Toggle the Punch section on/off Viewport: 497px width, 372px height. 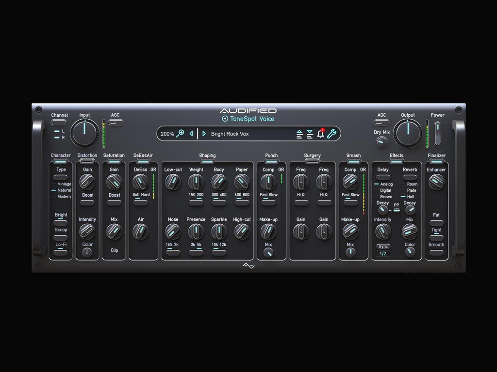[271, 162]
